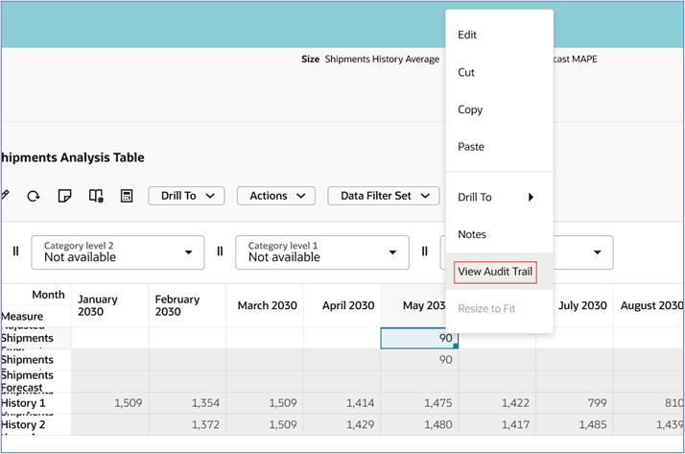Select the April 2030 column header
Viewport: 685px width, 454px height.
[342, 305]
